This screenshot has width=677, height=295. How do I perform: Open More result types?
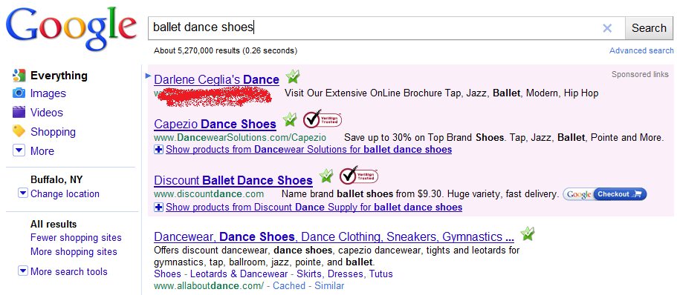click(x=42, y=151)
